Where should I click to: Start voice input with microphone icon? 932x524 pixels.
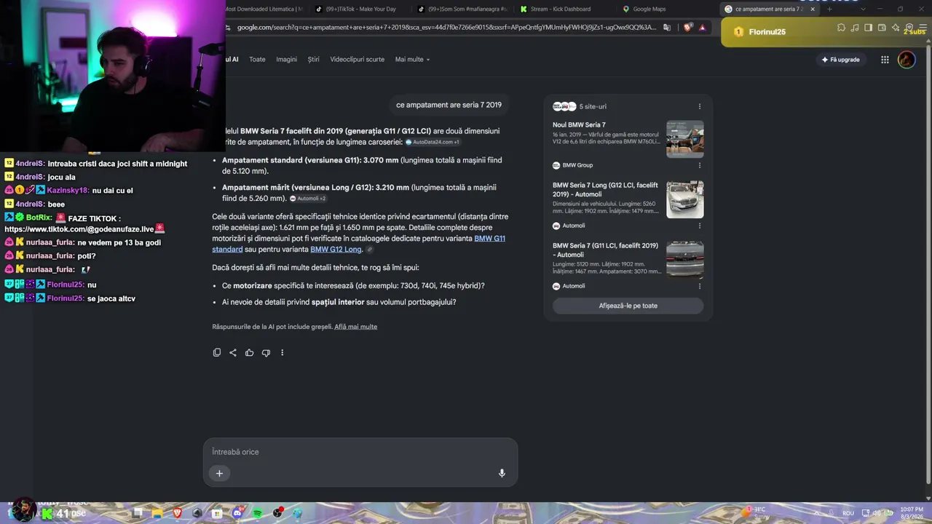click(502, 473)
